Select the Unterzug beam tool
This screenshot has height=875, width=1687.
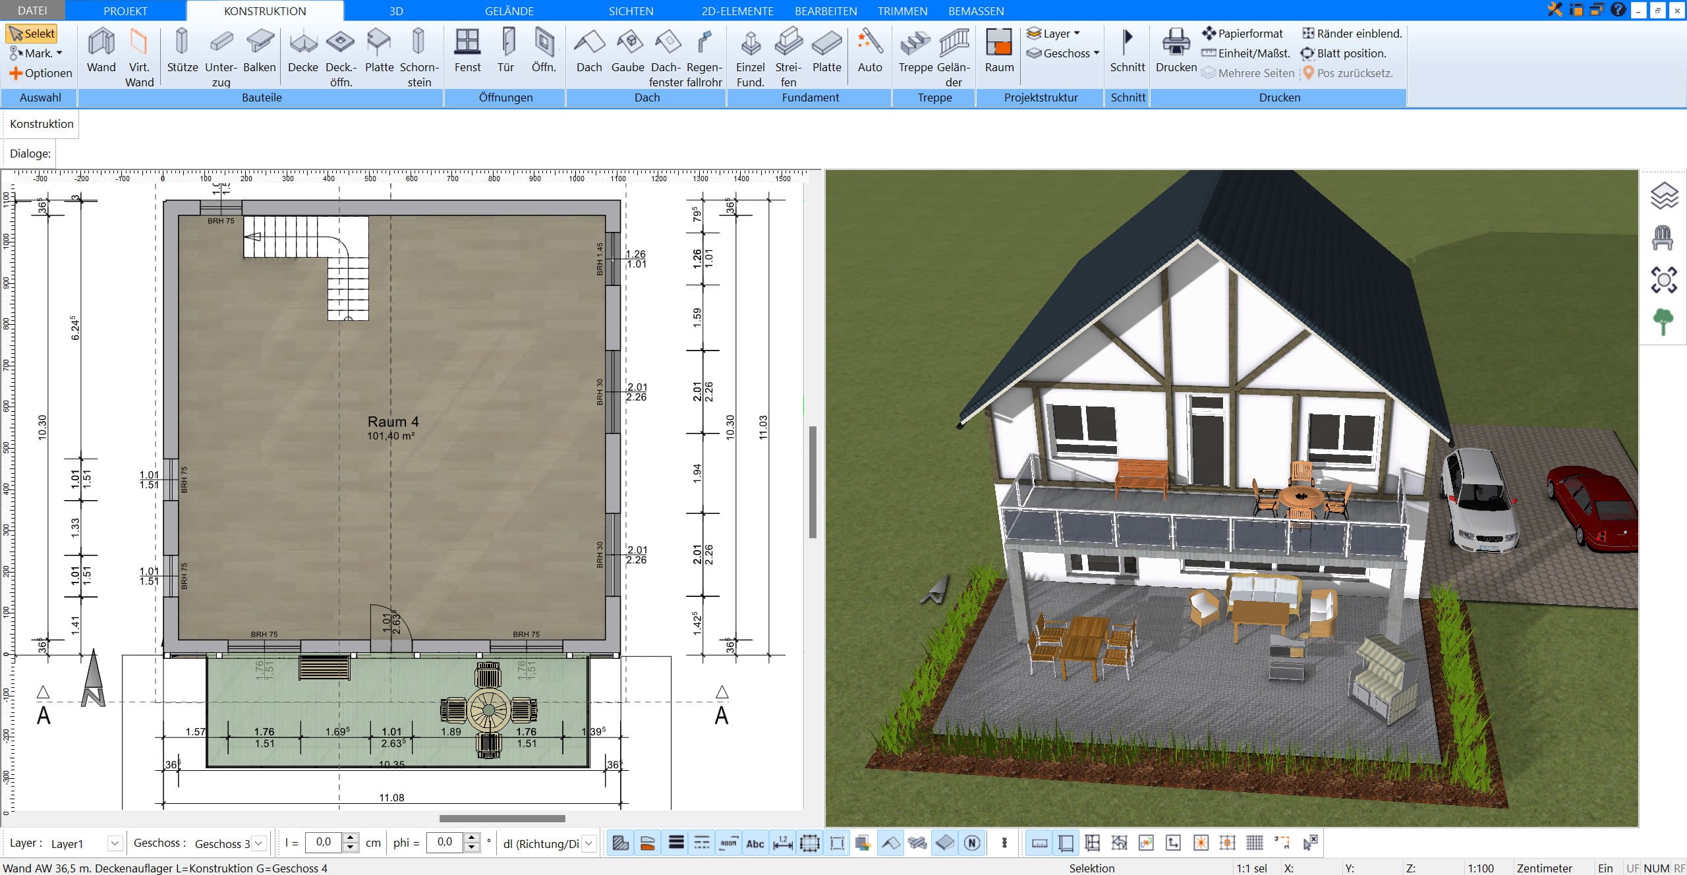coord(221,57)
